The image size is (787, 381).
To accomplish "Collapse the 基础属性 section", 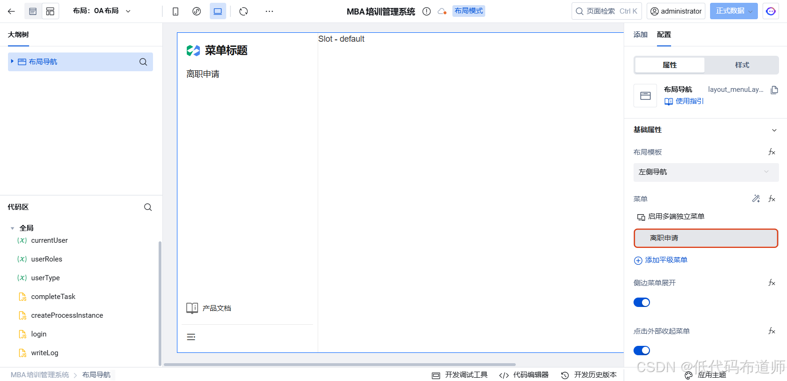I will tap(774, 130).
